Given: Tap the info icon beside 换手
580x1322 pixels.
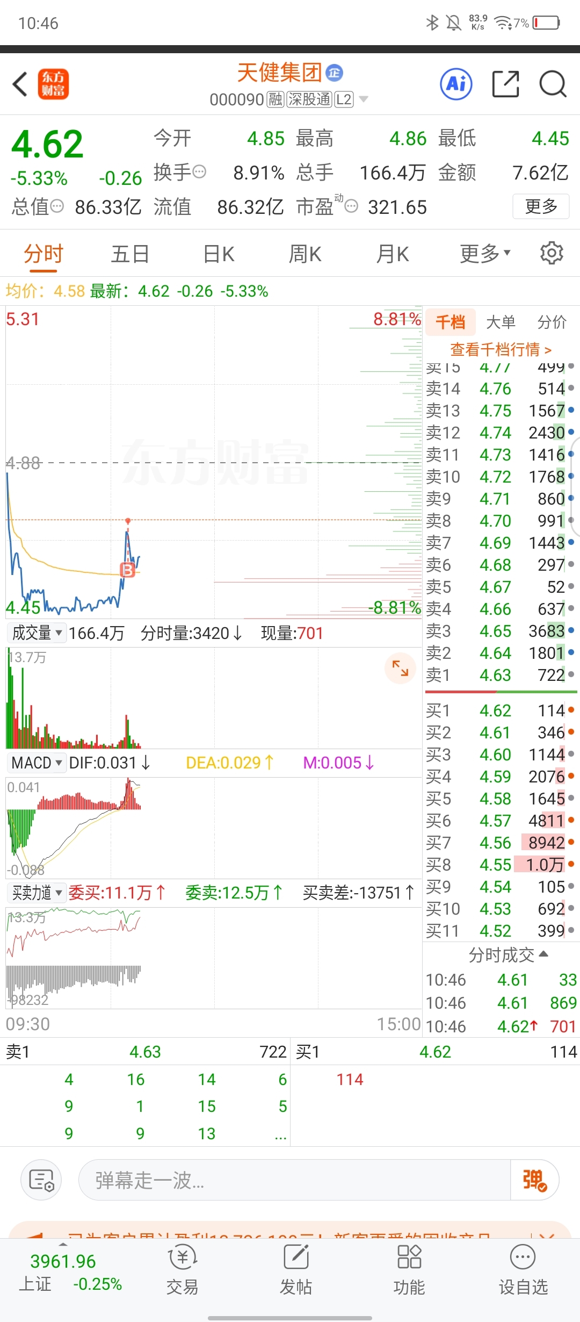Looking at the screenshot, I should [x=199, y=172].
